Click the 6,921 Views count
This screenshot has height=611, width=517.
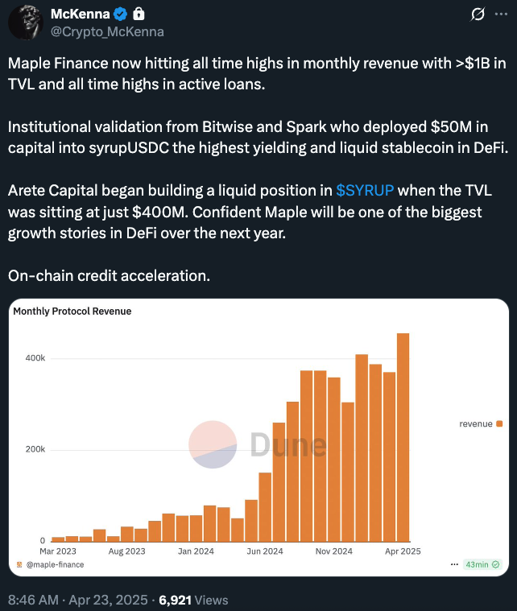[x=193, y=600]
